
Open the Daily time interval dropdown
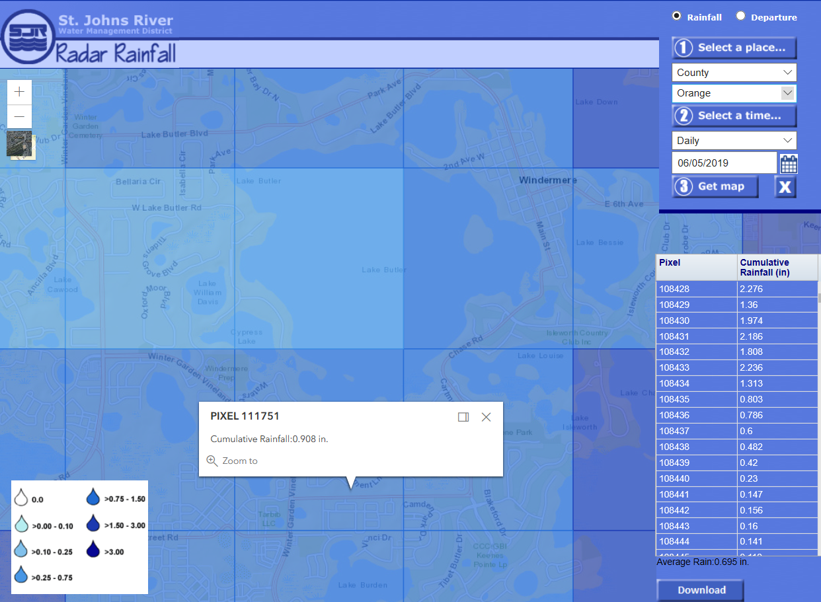point(734,140)
